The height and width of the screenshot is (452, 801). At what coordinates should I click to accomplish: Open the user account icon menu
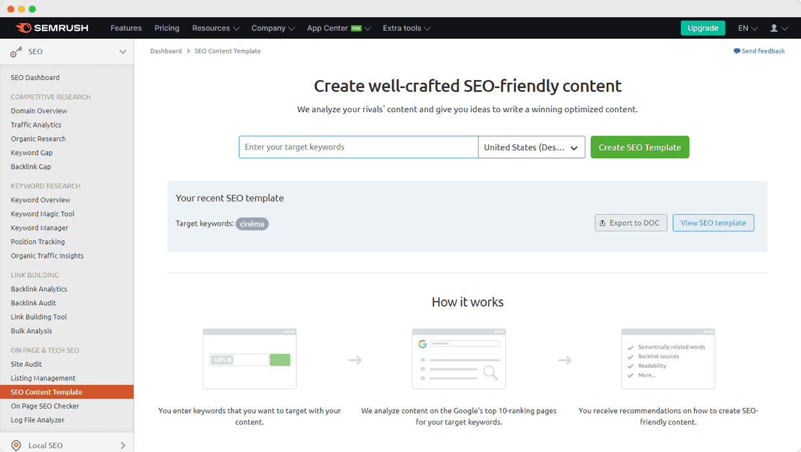pos(778,28)
